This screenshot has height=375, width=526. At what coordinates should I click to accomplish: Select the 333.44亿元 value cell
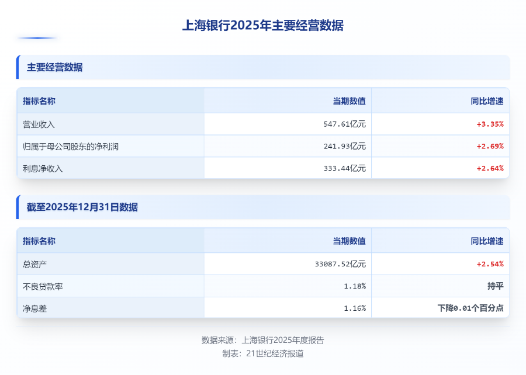[x=344, y=169]
